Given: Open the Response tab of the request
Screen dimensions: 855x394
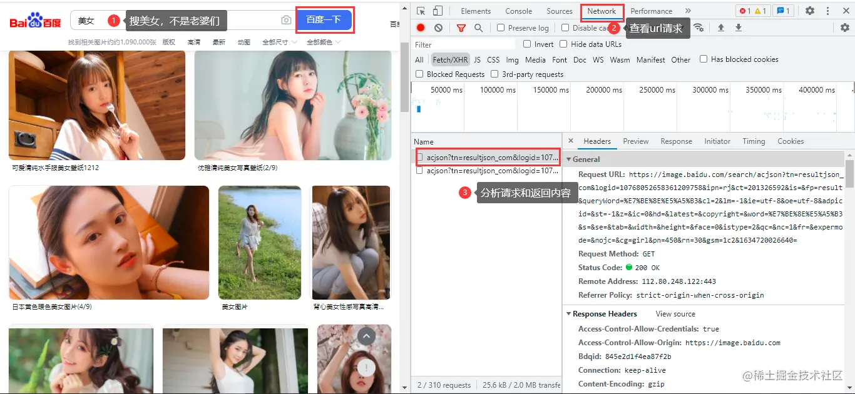Looking at the screenshot, I should [x=677, y=141].
